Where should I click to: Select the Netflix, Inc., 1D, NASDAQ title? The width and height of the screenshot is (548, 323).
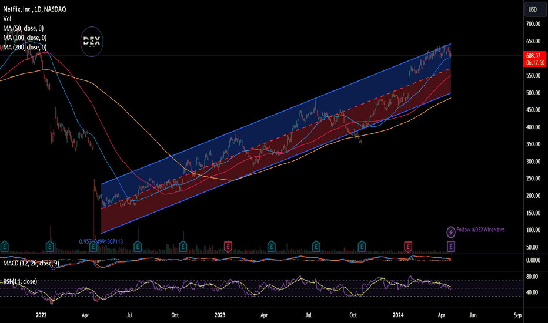click(x=35, y=9)
